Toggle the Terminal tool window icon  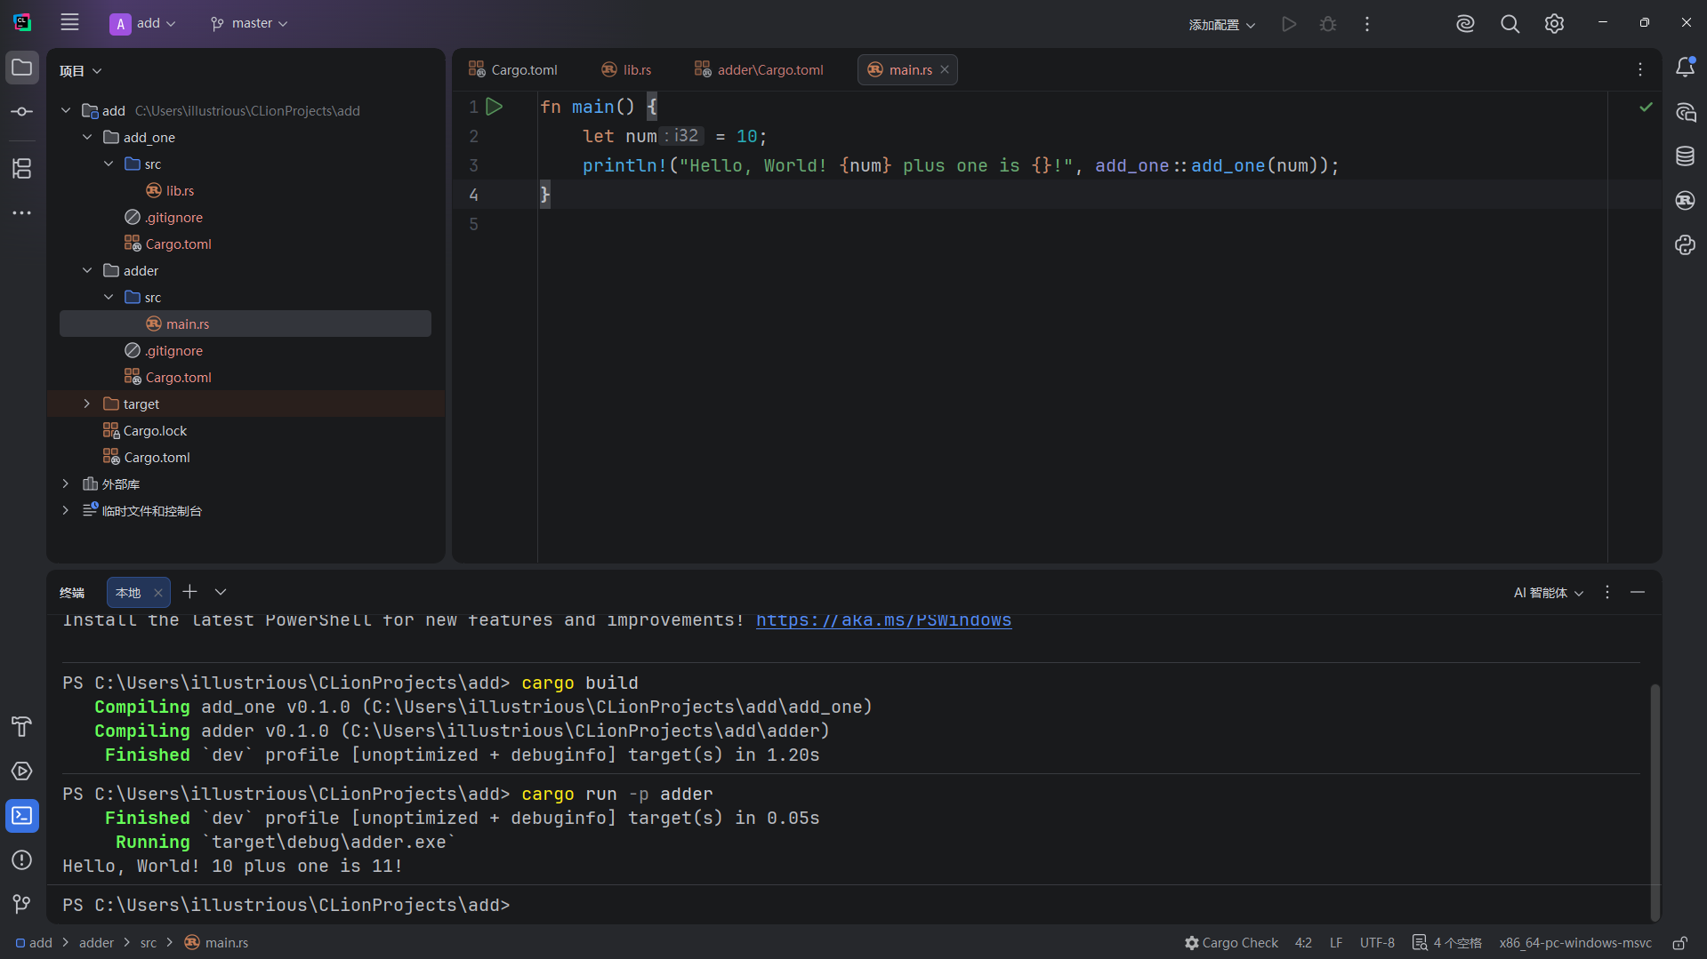coord(22,816)
